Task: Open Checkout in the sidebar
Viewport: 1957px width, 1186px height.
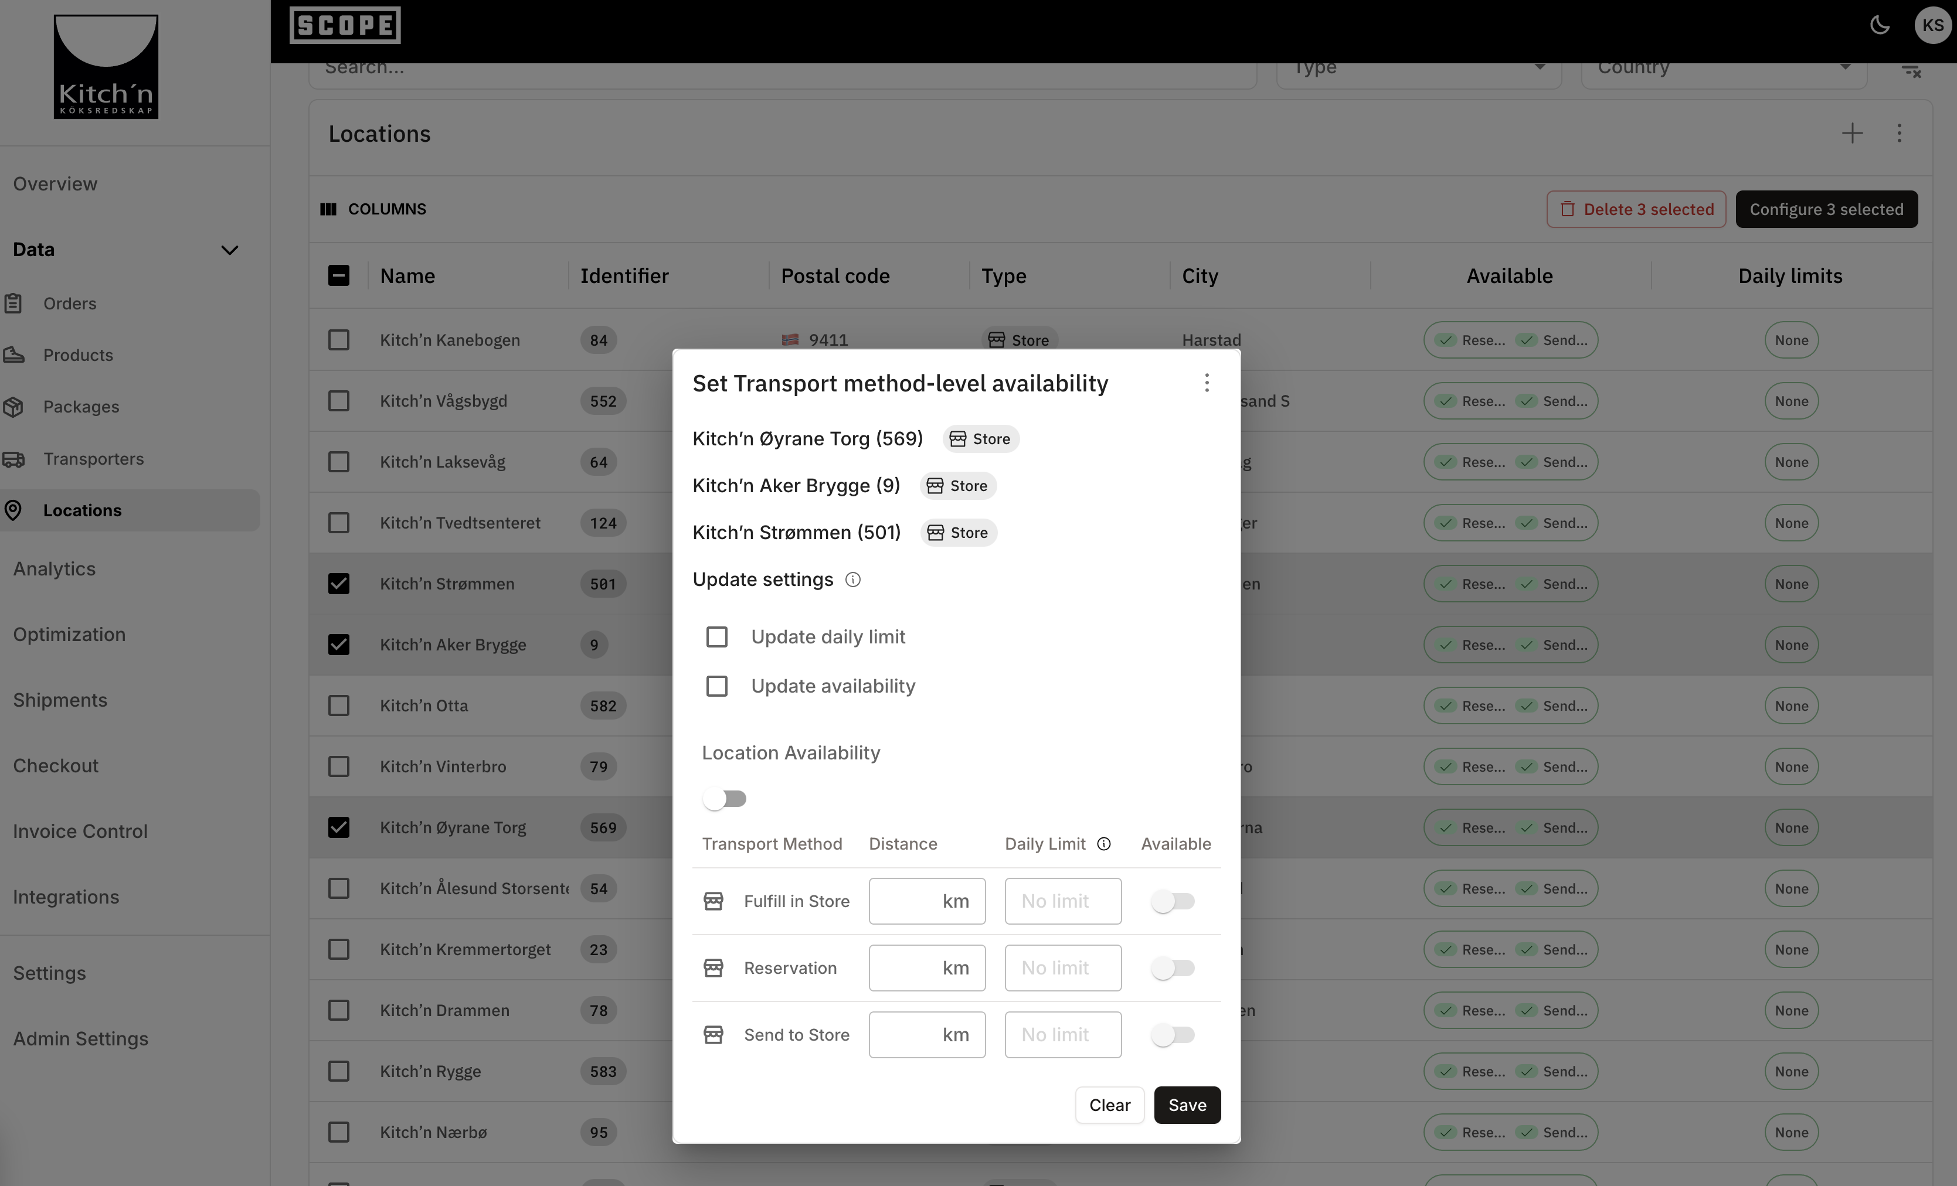Action: 56,765
